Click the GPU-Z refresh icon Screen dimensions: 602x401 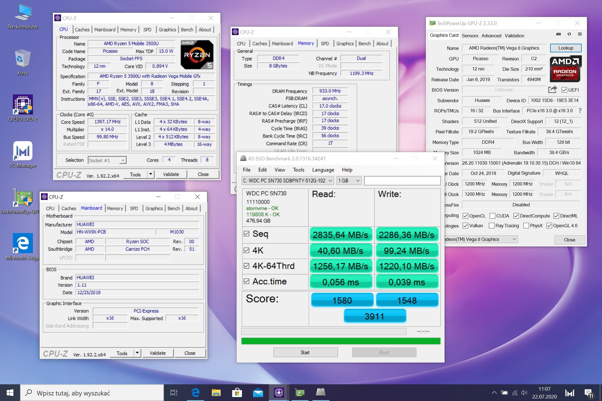pos(569,34)
